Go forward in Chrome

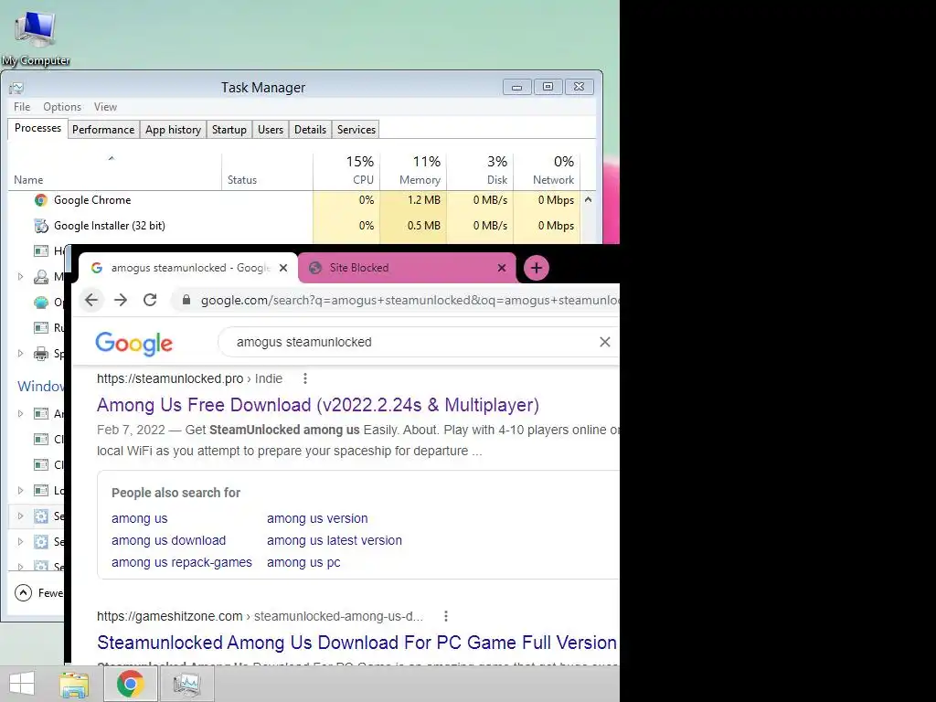click(121, 300)
